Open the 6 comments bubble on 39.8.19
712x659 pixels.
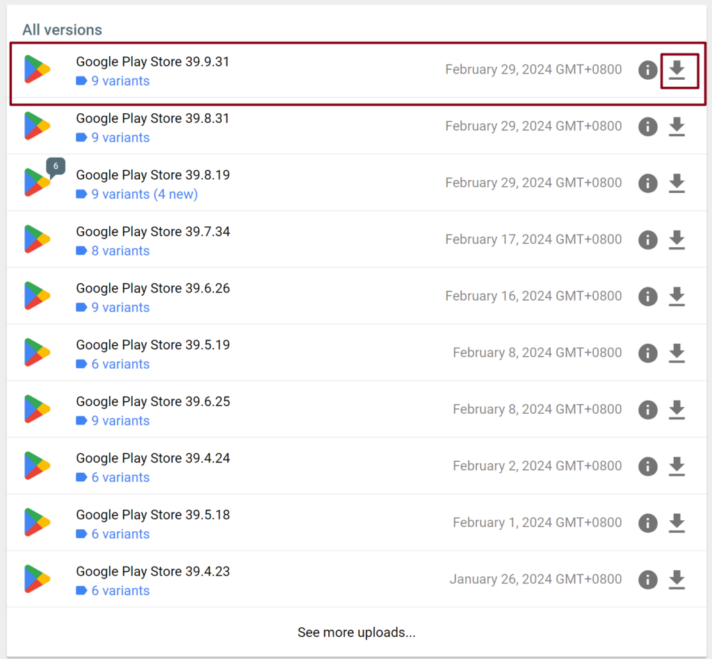coord(56,167)
